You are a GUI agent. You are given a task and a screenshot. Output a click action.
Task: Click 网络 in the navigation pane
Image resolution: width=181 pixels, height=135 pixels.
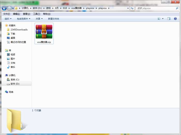click(11, 92)
